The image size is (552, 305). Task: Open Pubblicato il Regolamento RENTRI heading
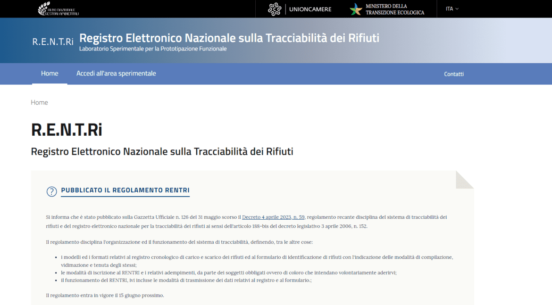125,190
